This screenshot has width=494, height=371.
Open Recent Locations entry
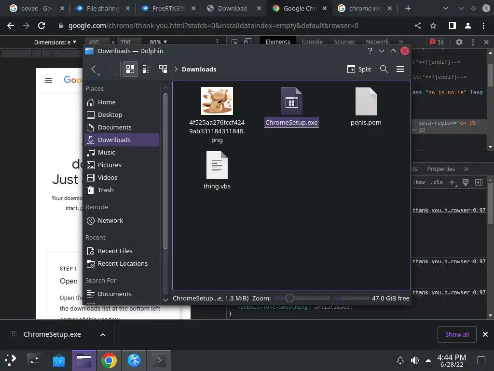click(x=122, y=264)
